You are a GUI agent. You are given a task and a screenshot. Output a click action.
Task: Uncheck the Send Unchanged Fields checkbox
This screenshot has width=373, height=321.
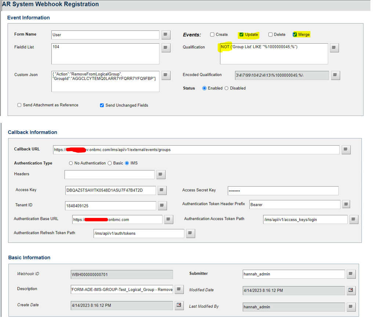pos(102,105)
